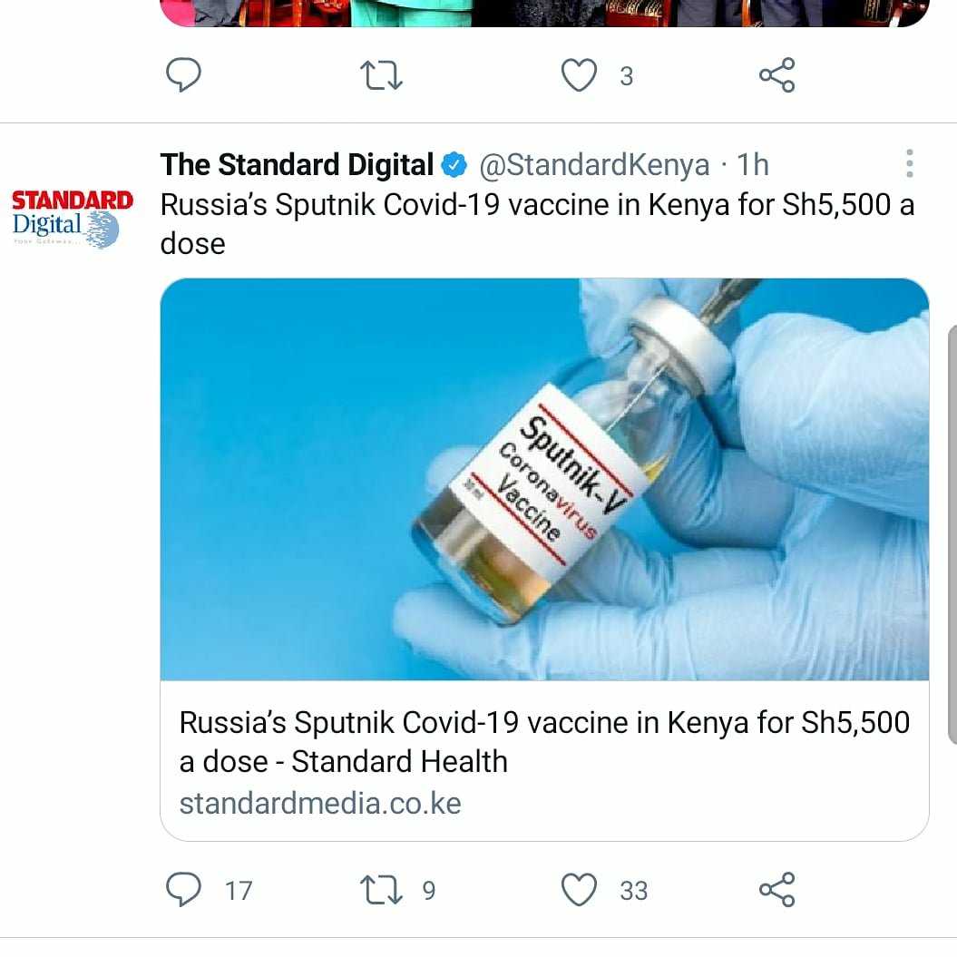
Task: Open the Standard Digital profile avatar
Action: tap(72, 218)
